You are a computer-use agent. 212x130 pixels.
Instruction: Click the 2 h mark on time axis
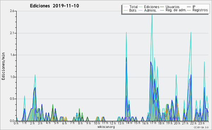[x=32, y=123]
